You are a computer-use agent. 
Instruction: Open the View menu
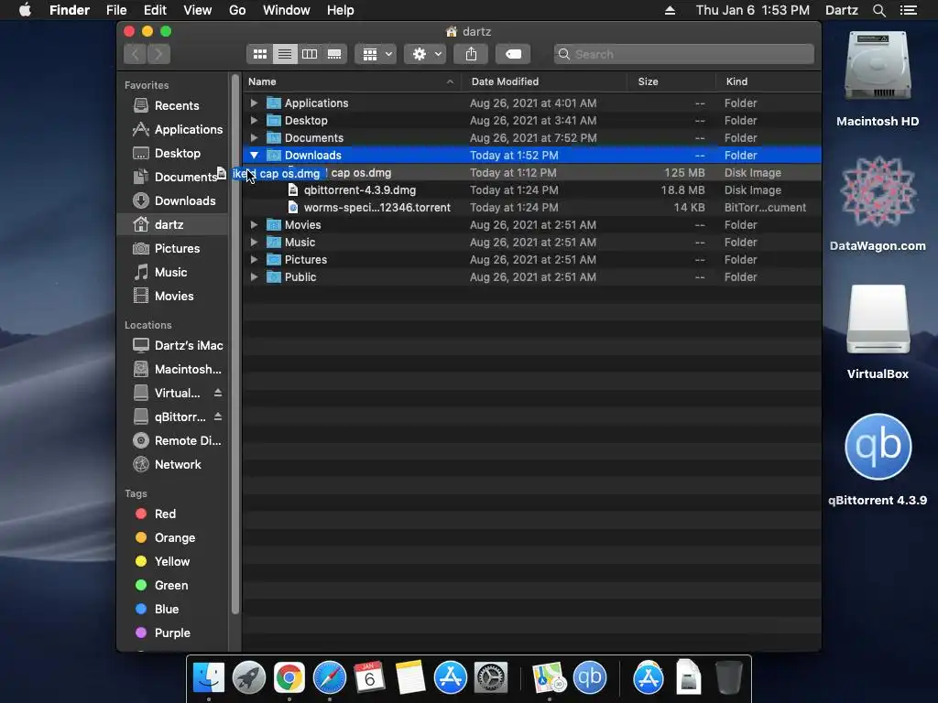tap(198, 10)
